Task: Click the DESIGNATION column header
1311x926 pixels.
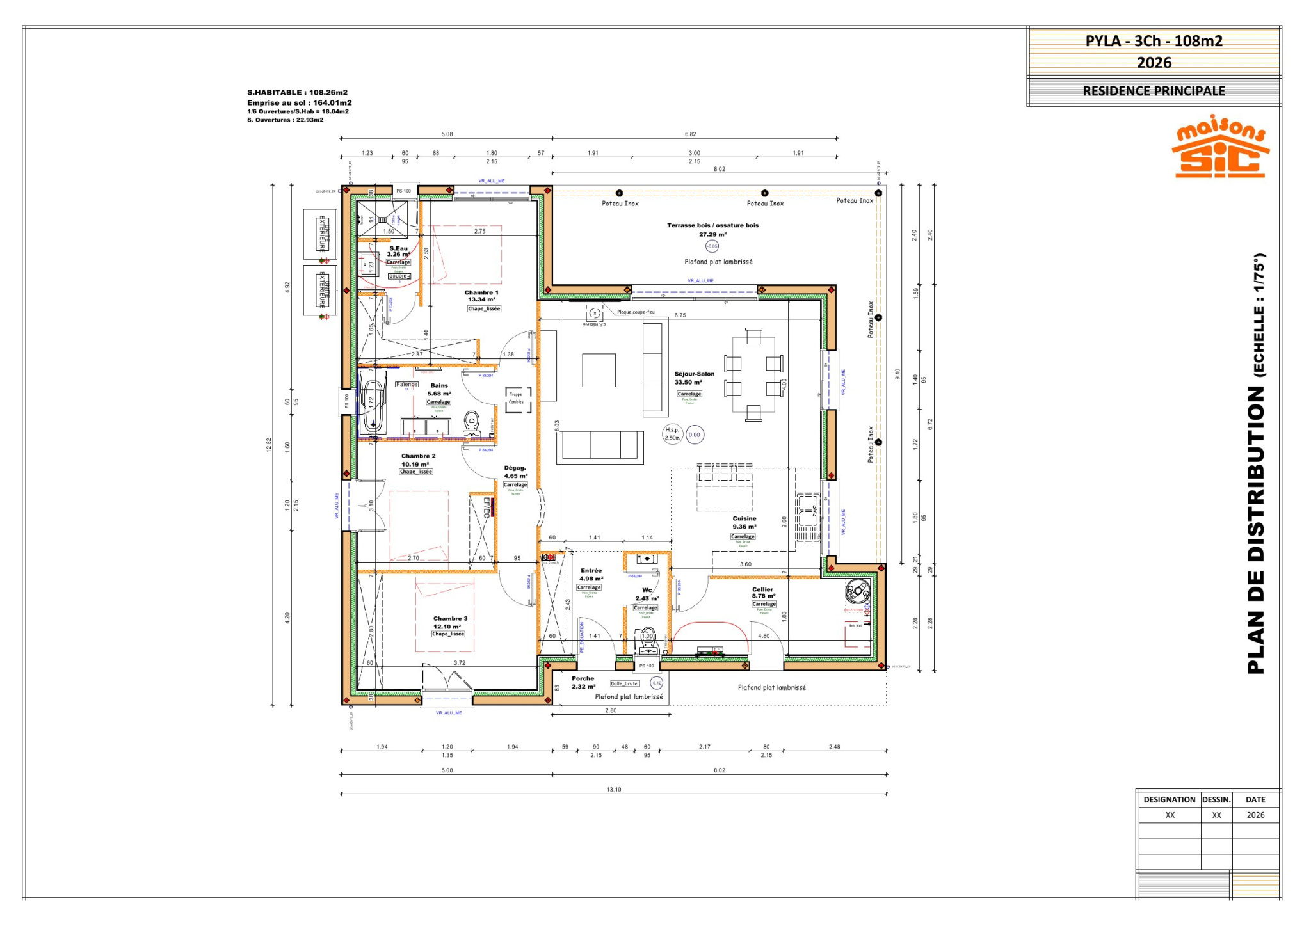Action: coord(1170,799)
